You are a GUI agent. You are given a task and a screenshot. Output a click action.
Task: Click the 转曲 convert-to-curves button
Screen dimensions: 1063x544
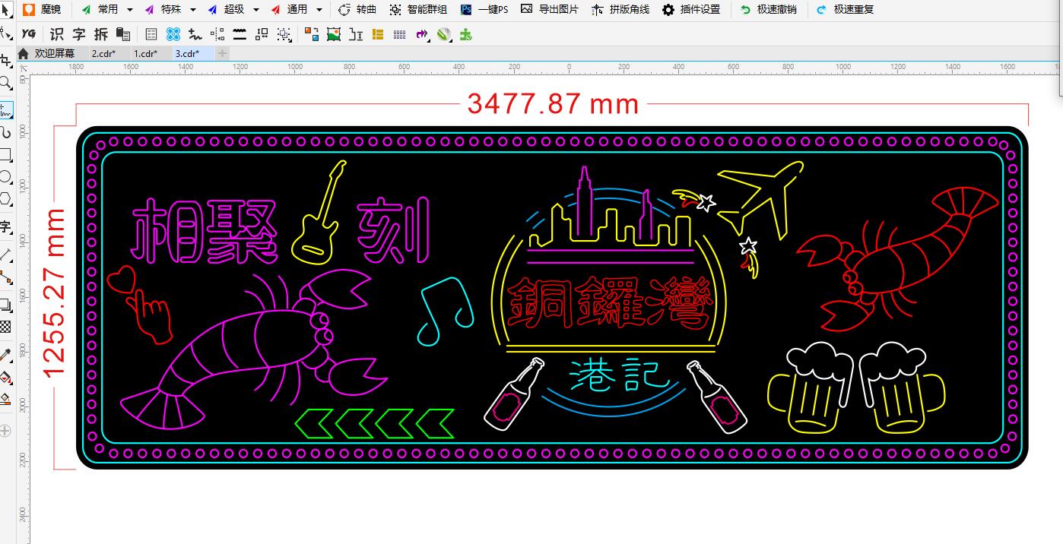[x=357, y=9]
